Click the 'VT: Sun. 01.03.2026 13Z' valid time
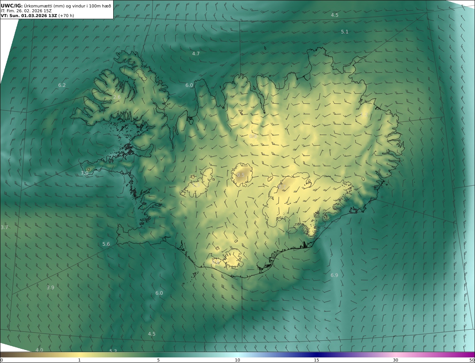 (x=29, y=16)
